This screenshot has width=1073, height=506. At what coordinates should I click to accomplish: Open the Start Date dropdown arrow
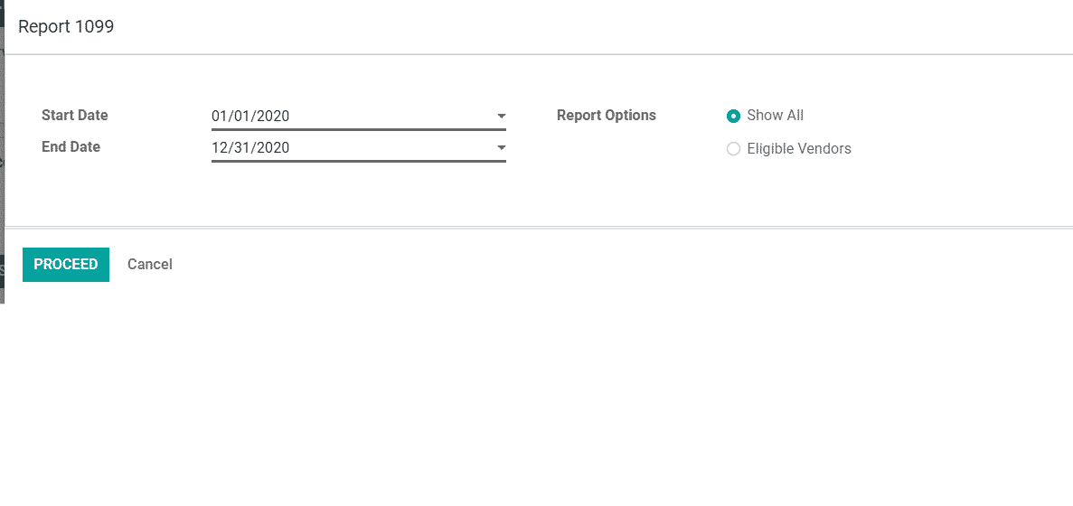click(501, 117)
